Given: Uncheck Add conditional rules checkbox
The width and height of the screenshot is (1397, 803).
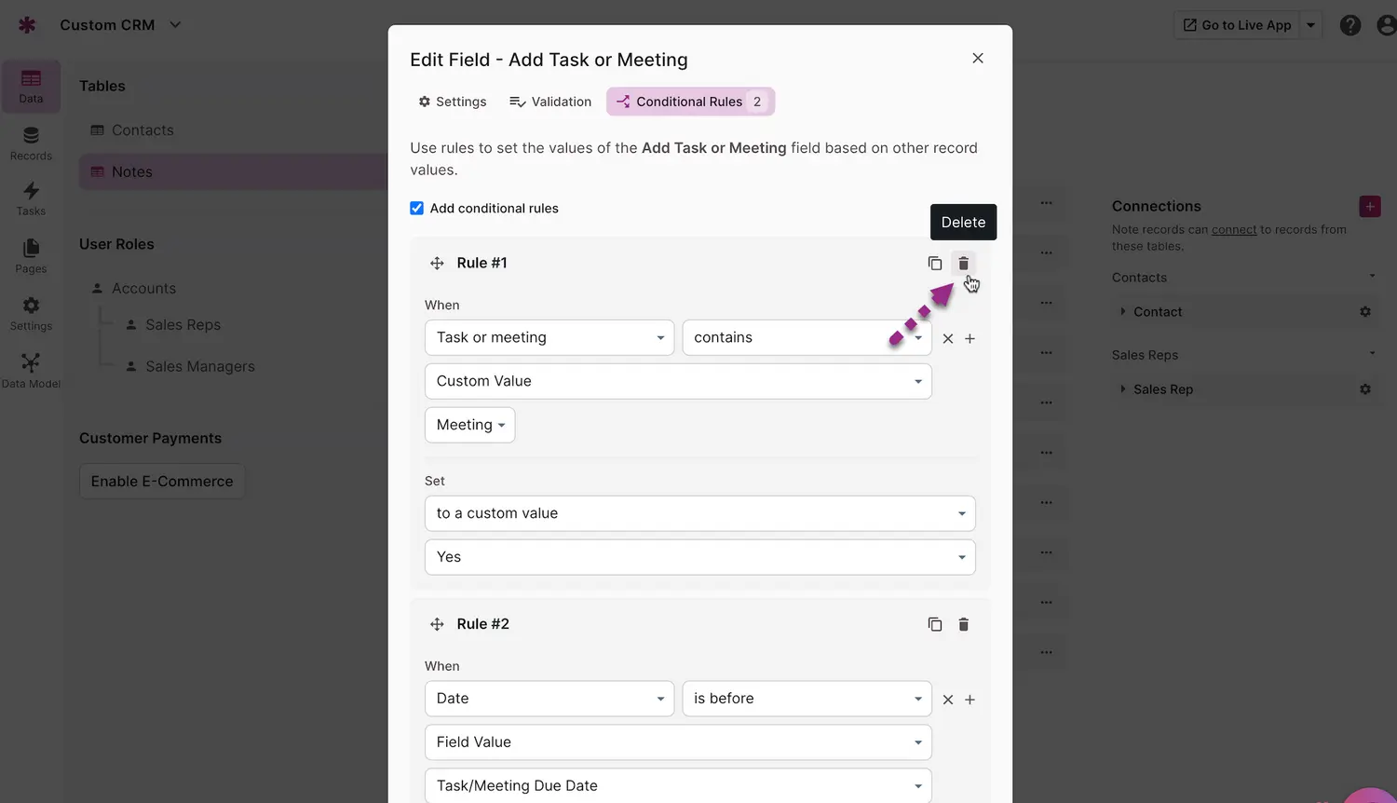Looking at the screenshot, I should [x=417, y=209].
